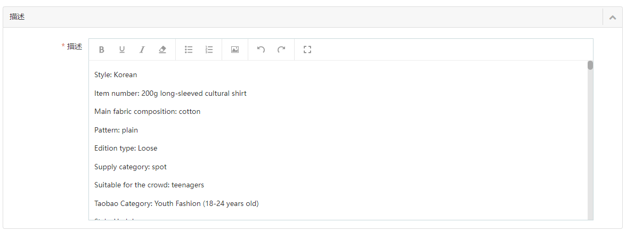This screenshot has width=626, height=231.
Task: Click the 'Supply category: spot' text
Action: pos(131,167)
